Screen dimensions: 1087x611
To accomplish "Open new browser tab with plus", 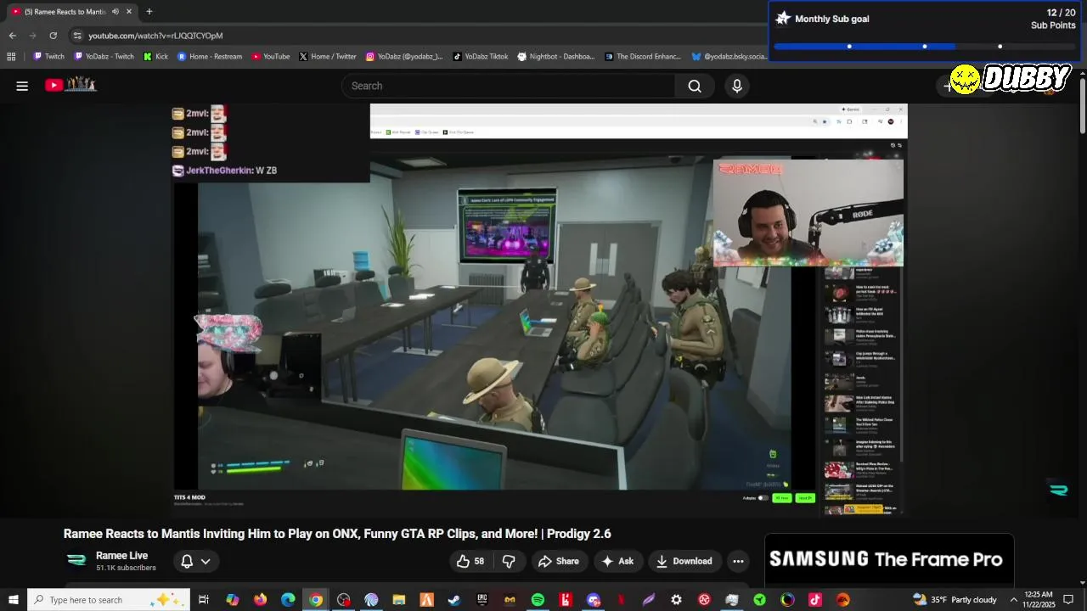I will (149, 11).
